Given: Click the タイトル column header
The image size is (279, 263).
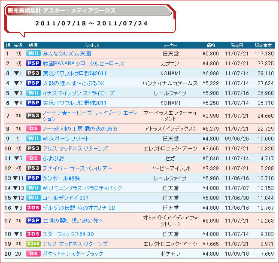Looking at the screenshot, I should point(92,45).
